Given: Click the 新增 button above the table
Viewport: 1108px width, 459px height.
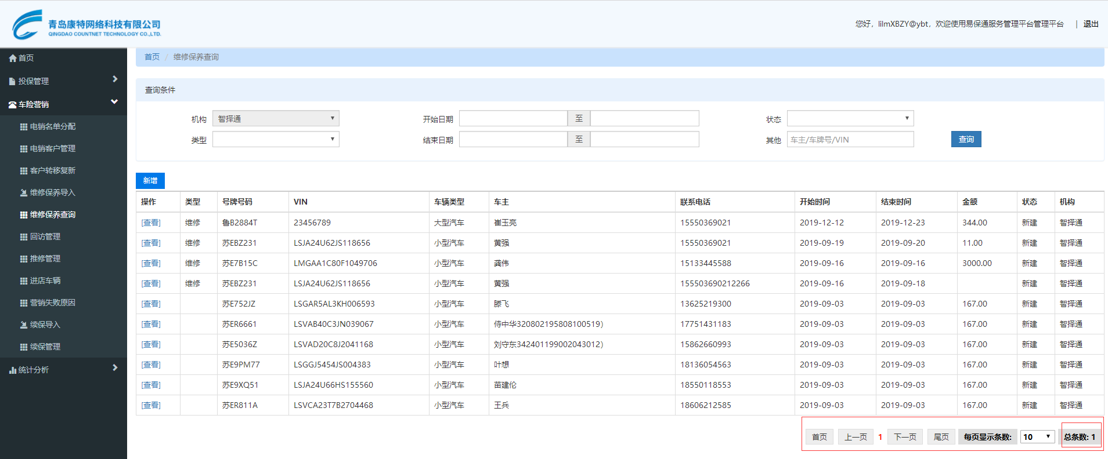Looking at the screenshot, I should 150,181.
